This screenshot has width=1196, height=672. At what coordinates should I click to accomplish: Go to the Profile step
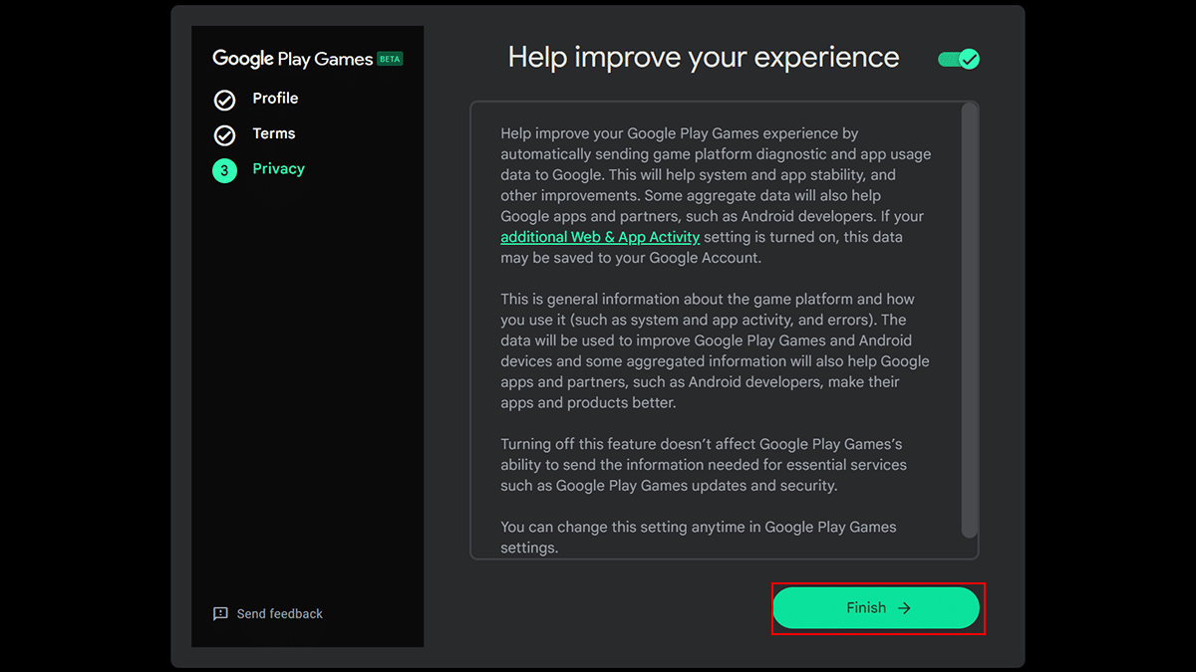click(275, 99)
